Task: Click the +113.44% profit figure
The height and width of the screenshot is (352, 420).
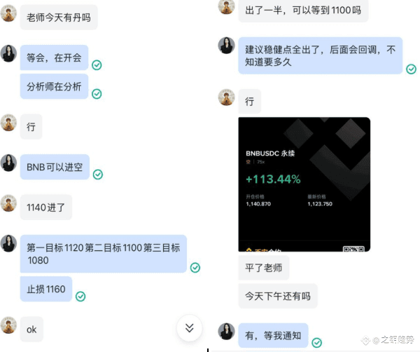Action: tap(273, 180)
